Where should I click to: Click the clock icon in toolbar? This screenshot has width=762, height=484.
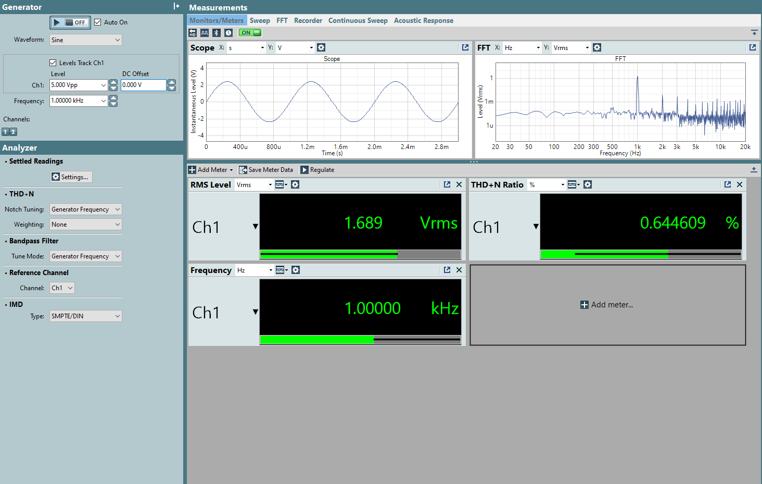click(228, 33)
